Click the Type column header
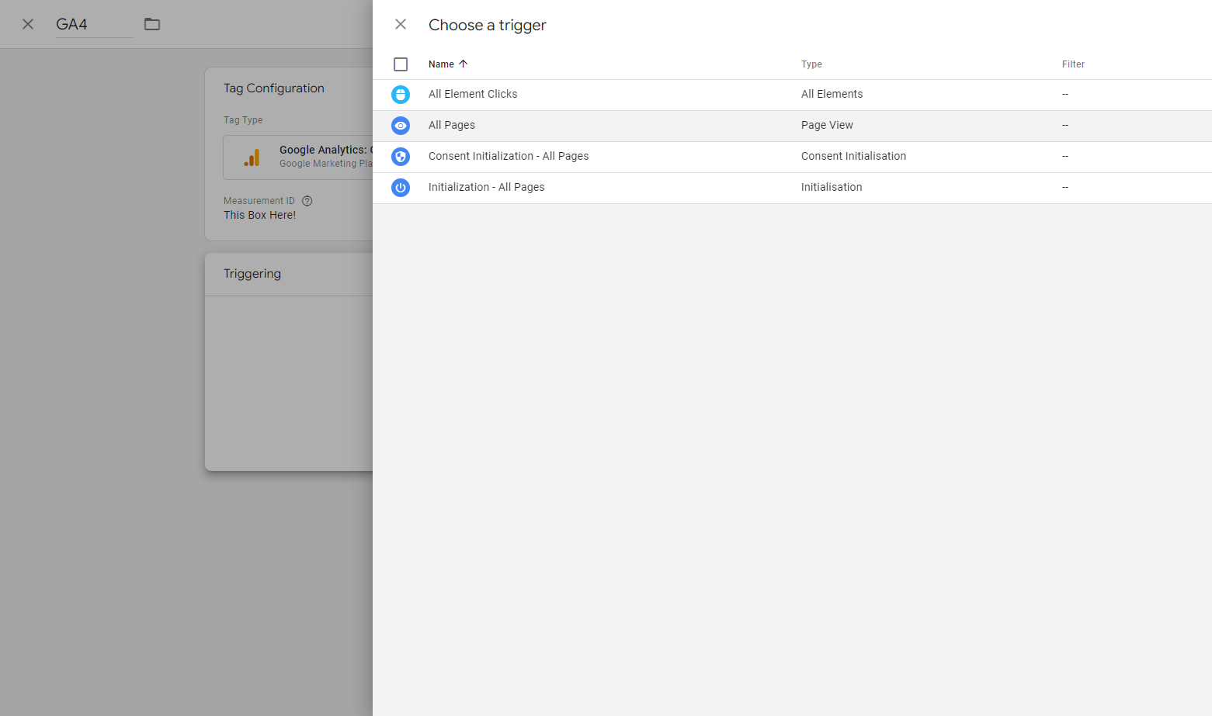This screenshot has height=716, width=1212. click(811, 64)
